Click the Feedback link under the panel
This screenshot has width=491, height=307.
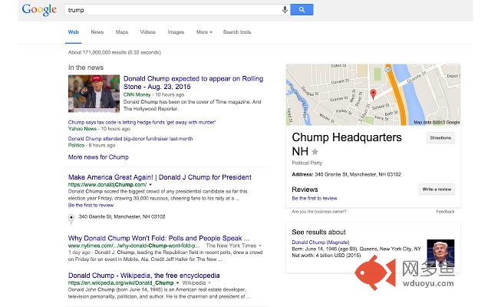[445, 212]
